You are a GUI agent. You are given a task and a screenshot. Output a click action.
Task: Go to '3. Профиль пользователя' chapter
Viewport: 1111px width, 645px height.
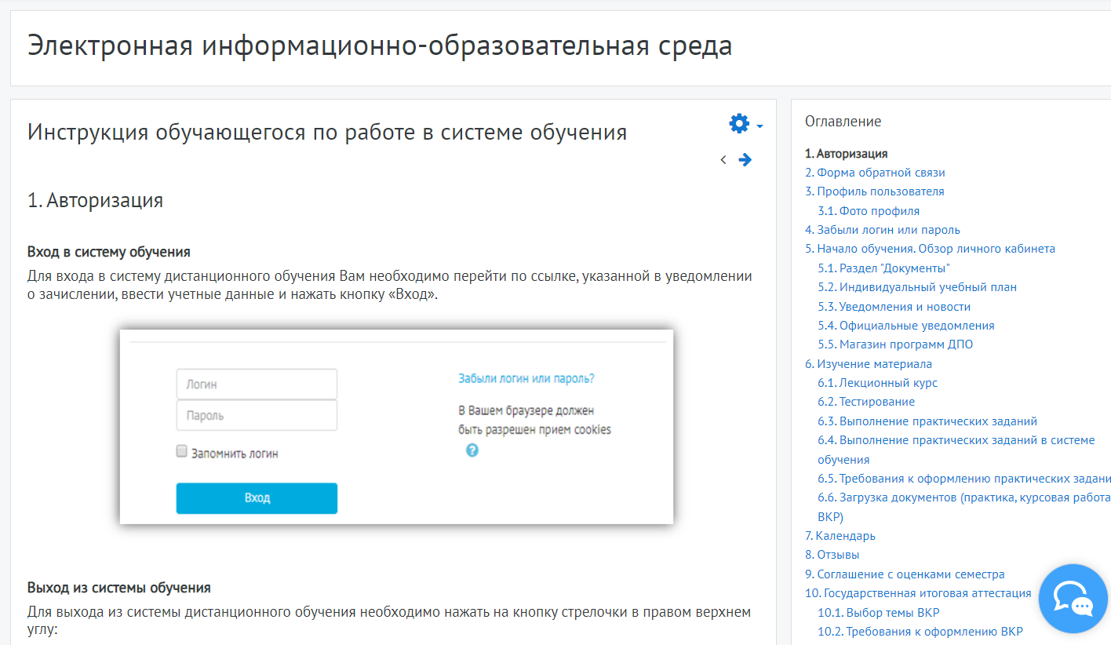(874, 191)
